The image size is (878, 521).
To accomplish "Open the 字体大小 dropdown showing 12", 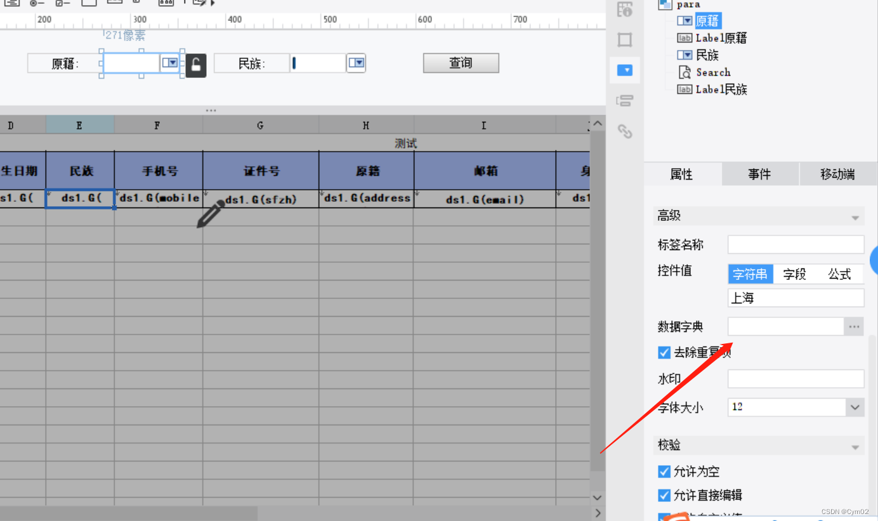I will 852,407.
